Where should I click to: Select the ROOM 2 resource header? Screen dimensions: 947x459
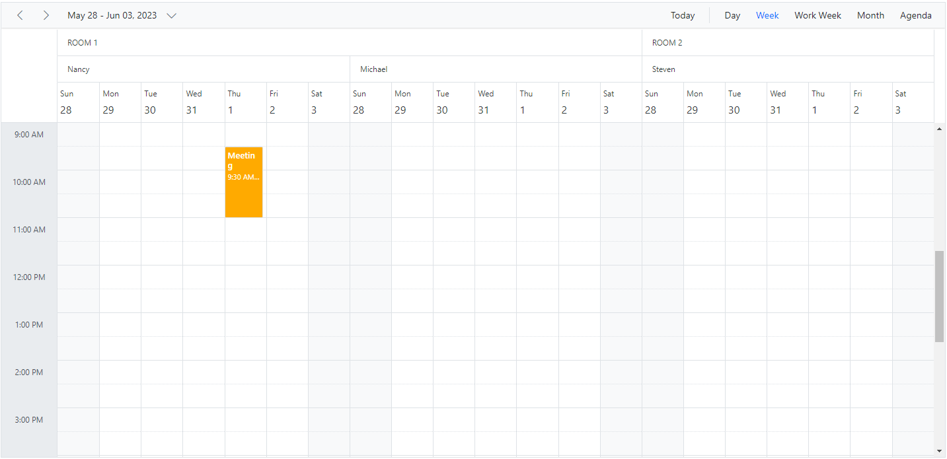(x=788, y=42)
